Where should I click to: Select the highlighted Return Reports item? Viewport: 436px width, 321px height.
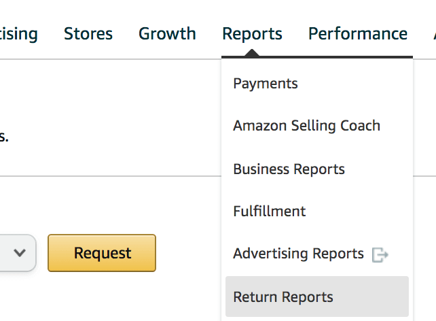pyautogui.click(x=283, y=297)
